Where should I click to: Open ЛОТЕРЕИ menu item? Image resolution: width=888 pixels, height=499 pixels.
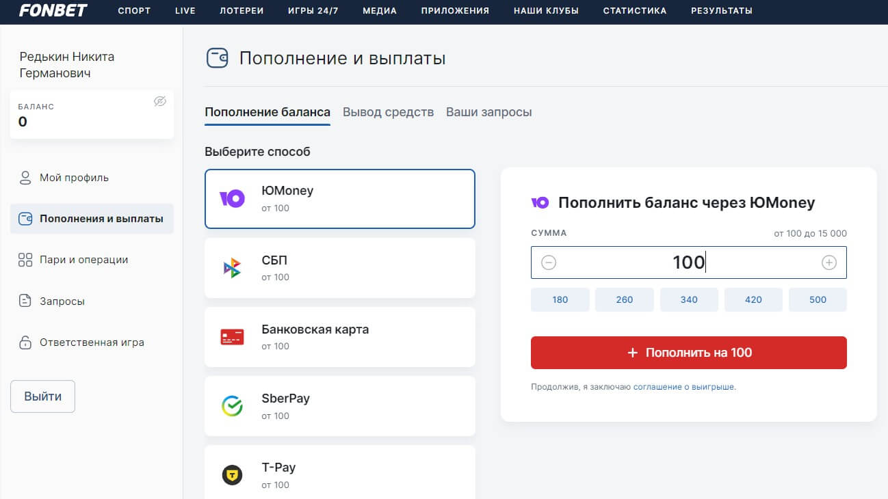(241, 11)
